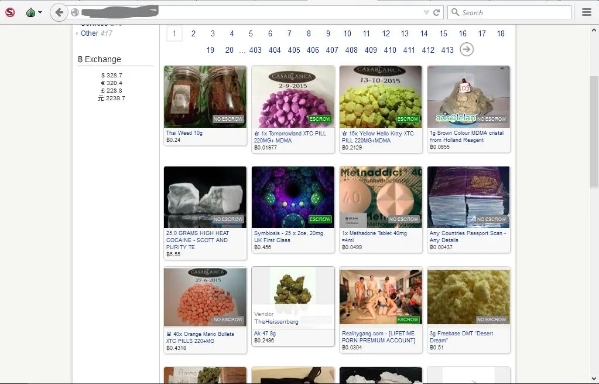Viewport: 599px width, 384px height.
Task: Jump to page 413
Action: click(447, 50)
